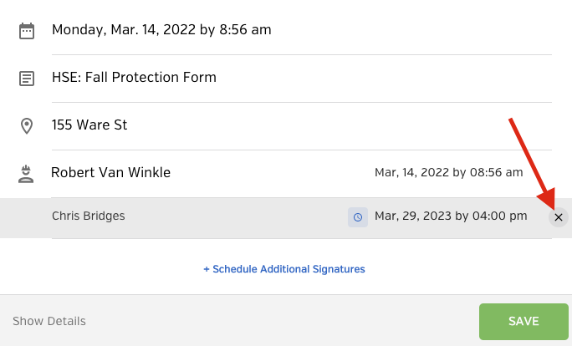Select Robert Van Winkle name
This screenshot has width=572, height=346.
pyautogui.click(x=111, y=172)
